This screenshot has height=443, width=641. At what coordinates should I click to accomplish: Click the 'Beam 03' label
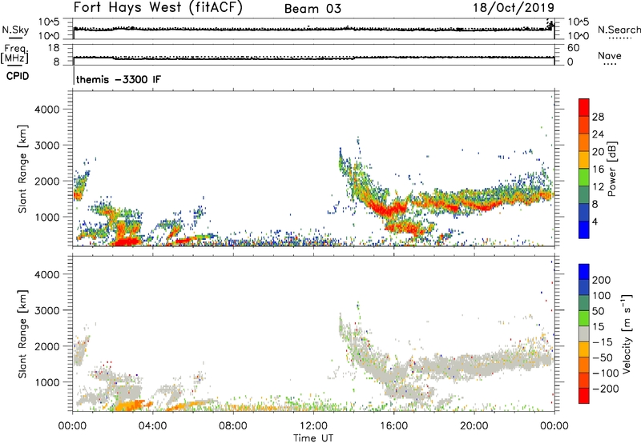click(312, 9)
